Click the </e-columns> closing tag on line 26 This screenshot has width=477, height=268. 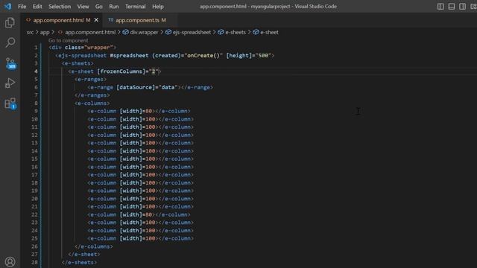(94, 246)
